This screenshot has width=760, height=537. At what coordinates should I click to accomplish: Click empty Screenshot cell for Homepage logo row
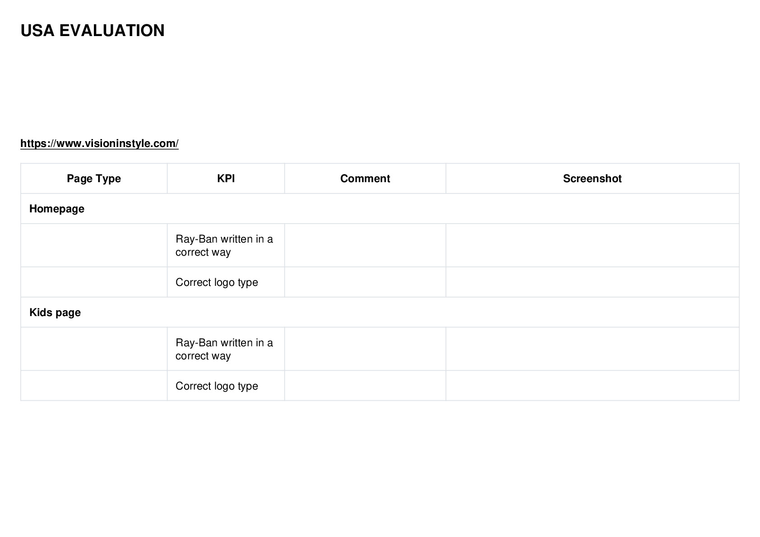(593, 282)
